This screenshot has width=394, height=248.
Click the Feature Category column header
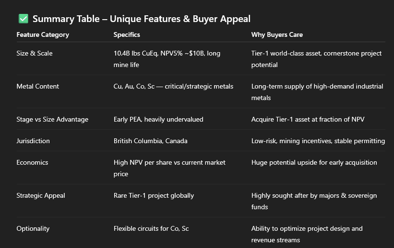(43, 35)
